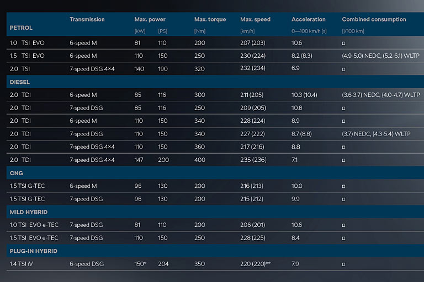This screenshot has width=424, height=282.
Task: Select the DIESEL section heading
Action: 20,82
